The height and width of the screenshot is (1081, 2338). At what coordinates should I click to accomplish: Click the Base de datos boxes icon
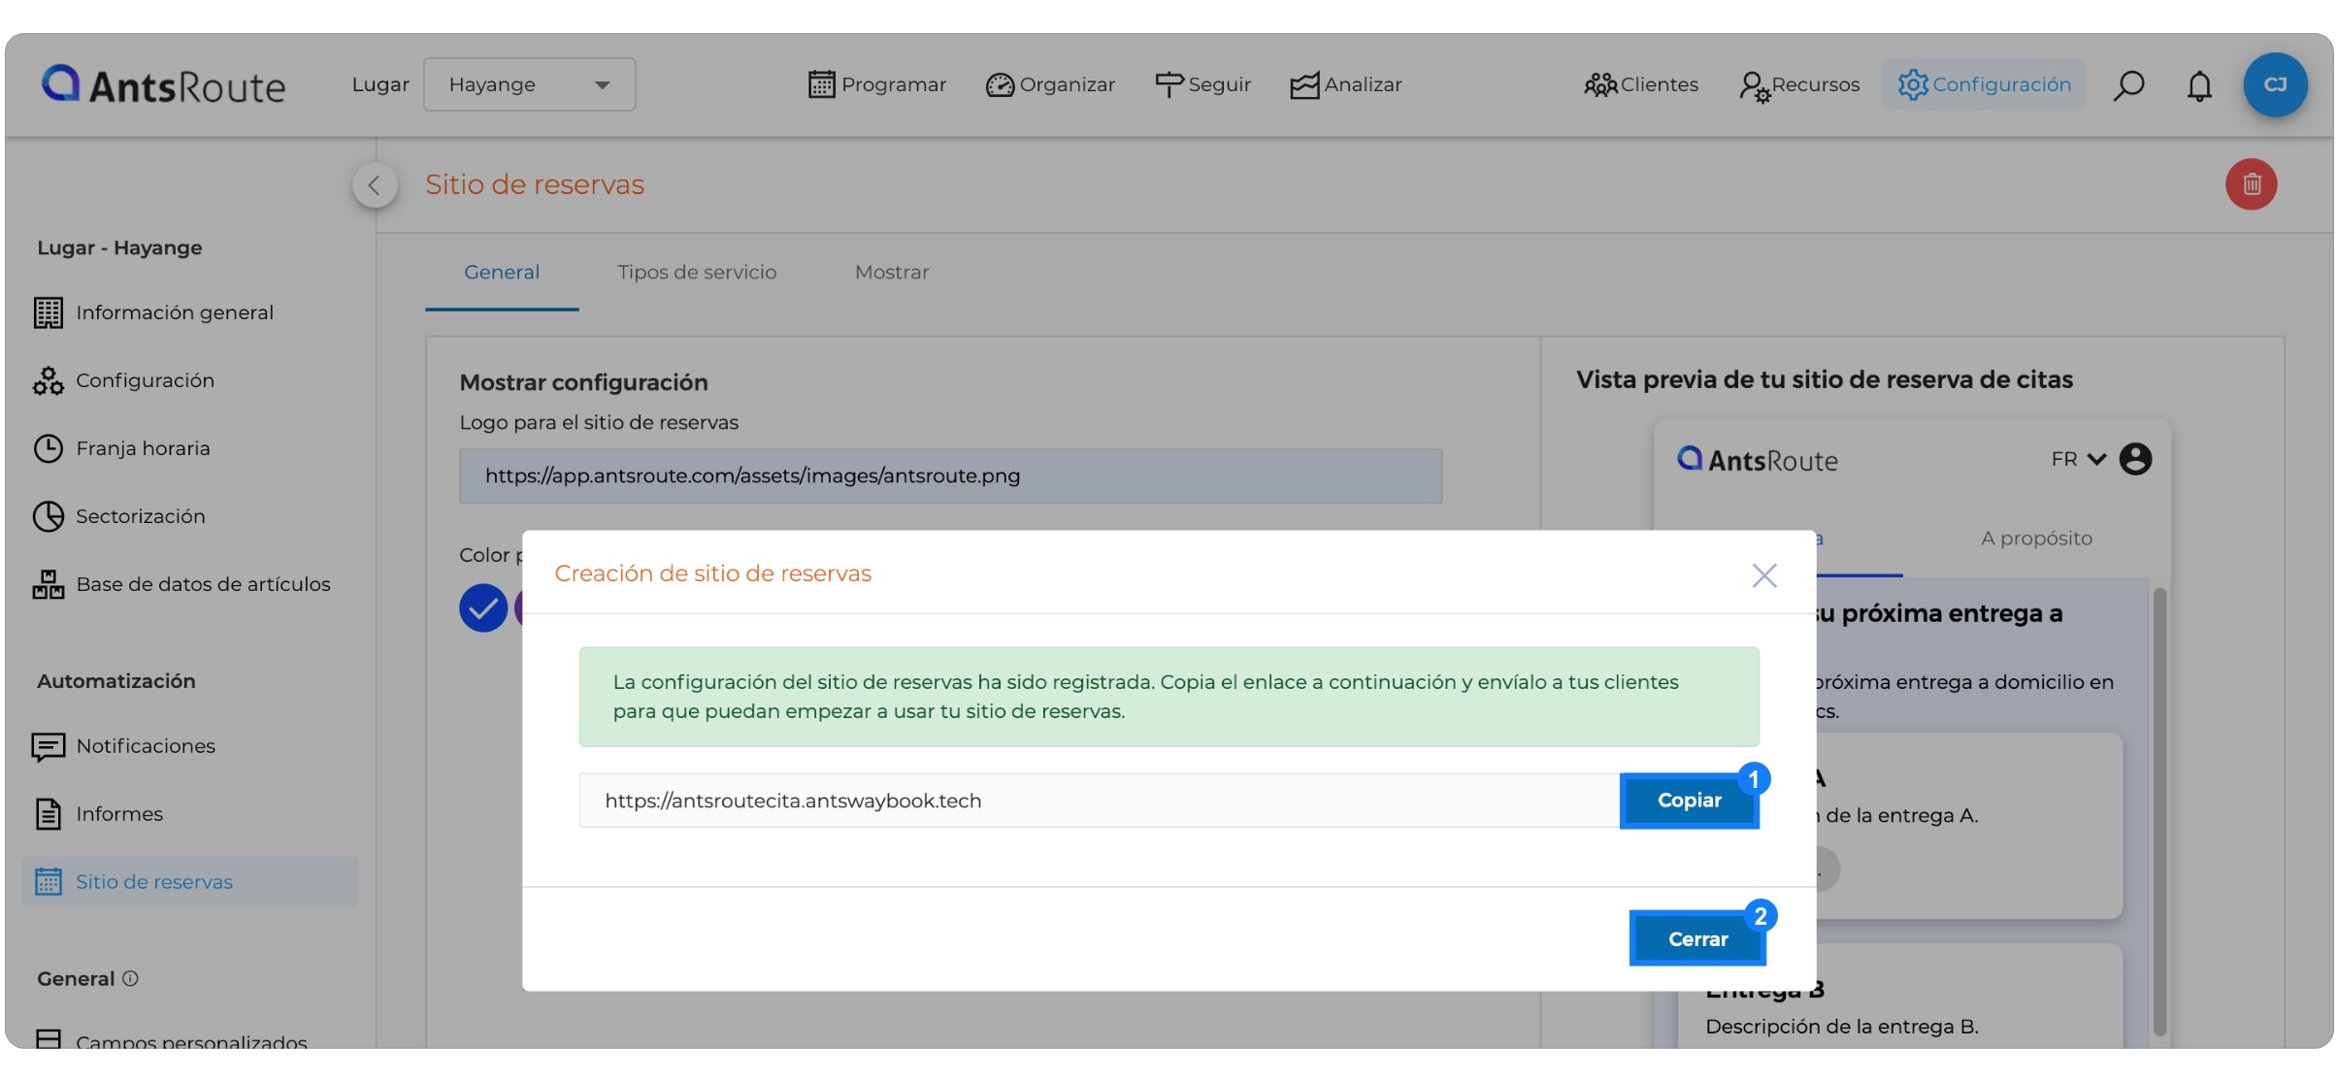tap(48, 584)
